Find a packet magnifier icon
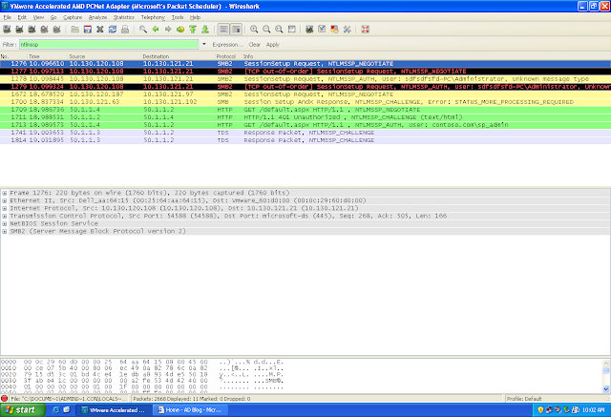Screen dimensions: 611x417 tap(143, 30)
